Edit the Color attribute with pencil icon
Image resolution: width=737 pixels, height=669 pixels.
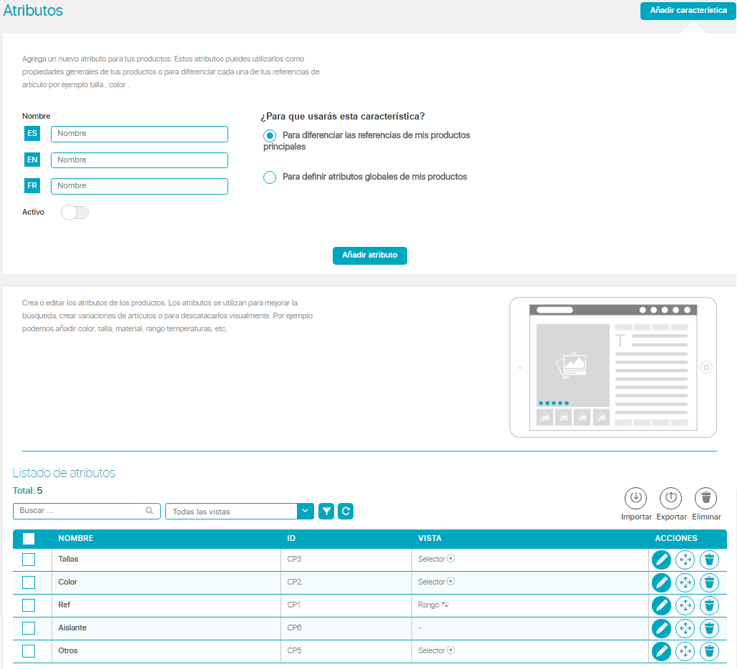tap(661, 582)
